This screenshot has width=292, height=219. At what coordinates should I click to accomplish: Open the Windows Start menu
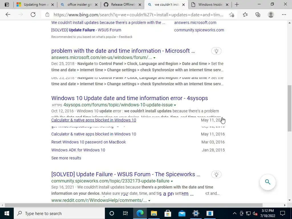[x=7, y=213]
